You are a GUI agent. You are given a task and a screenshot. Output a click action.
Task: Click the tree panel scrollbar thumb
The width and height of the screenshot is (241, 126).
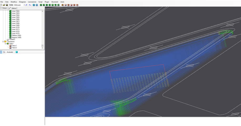tap(42, 46)
